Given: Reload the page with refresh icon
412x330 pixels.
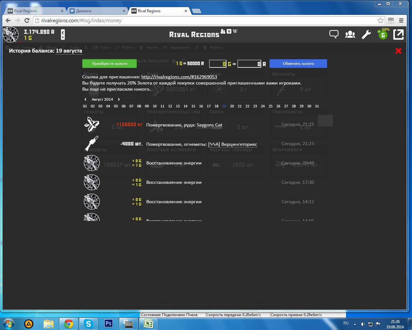Looking at the screenshot, I should pyautogui.click(x=27, y=20).
